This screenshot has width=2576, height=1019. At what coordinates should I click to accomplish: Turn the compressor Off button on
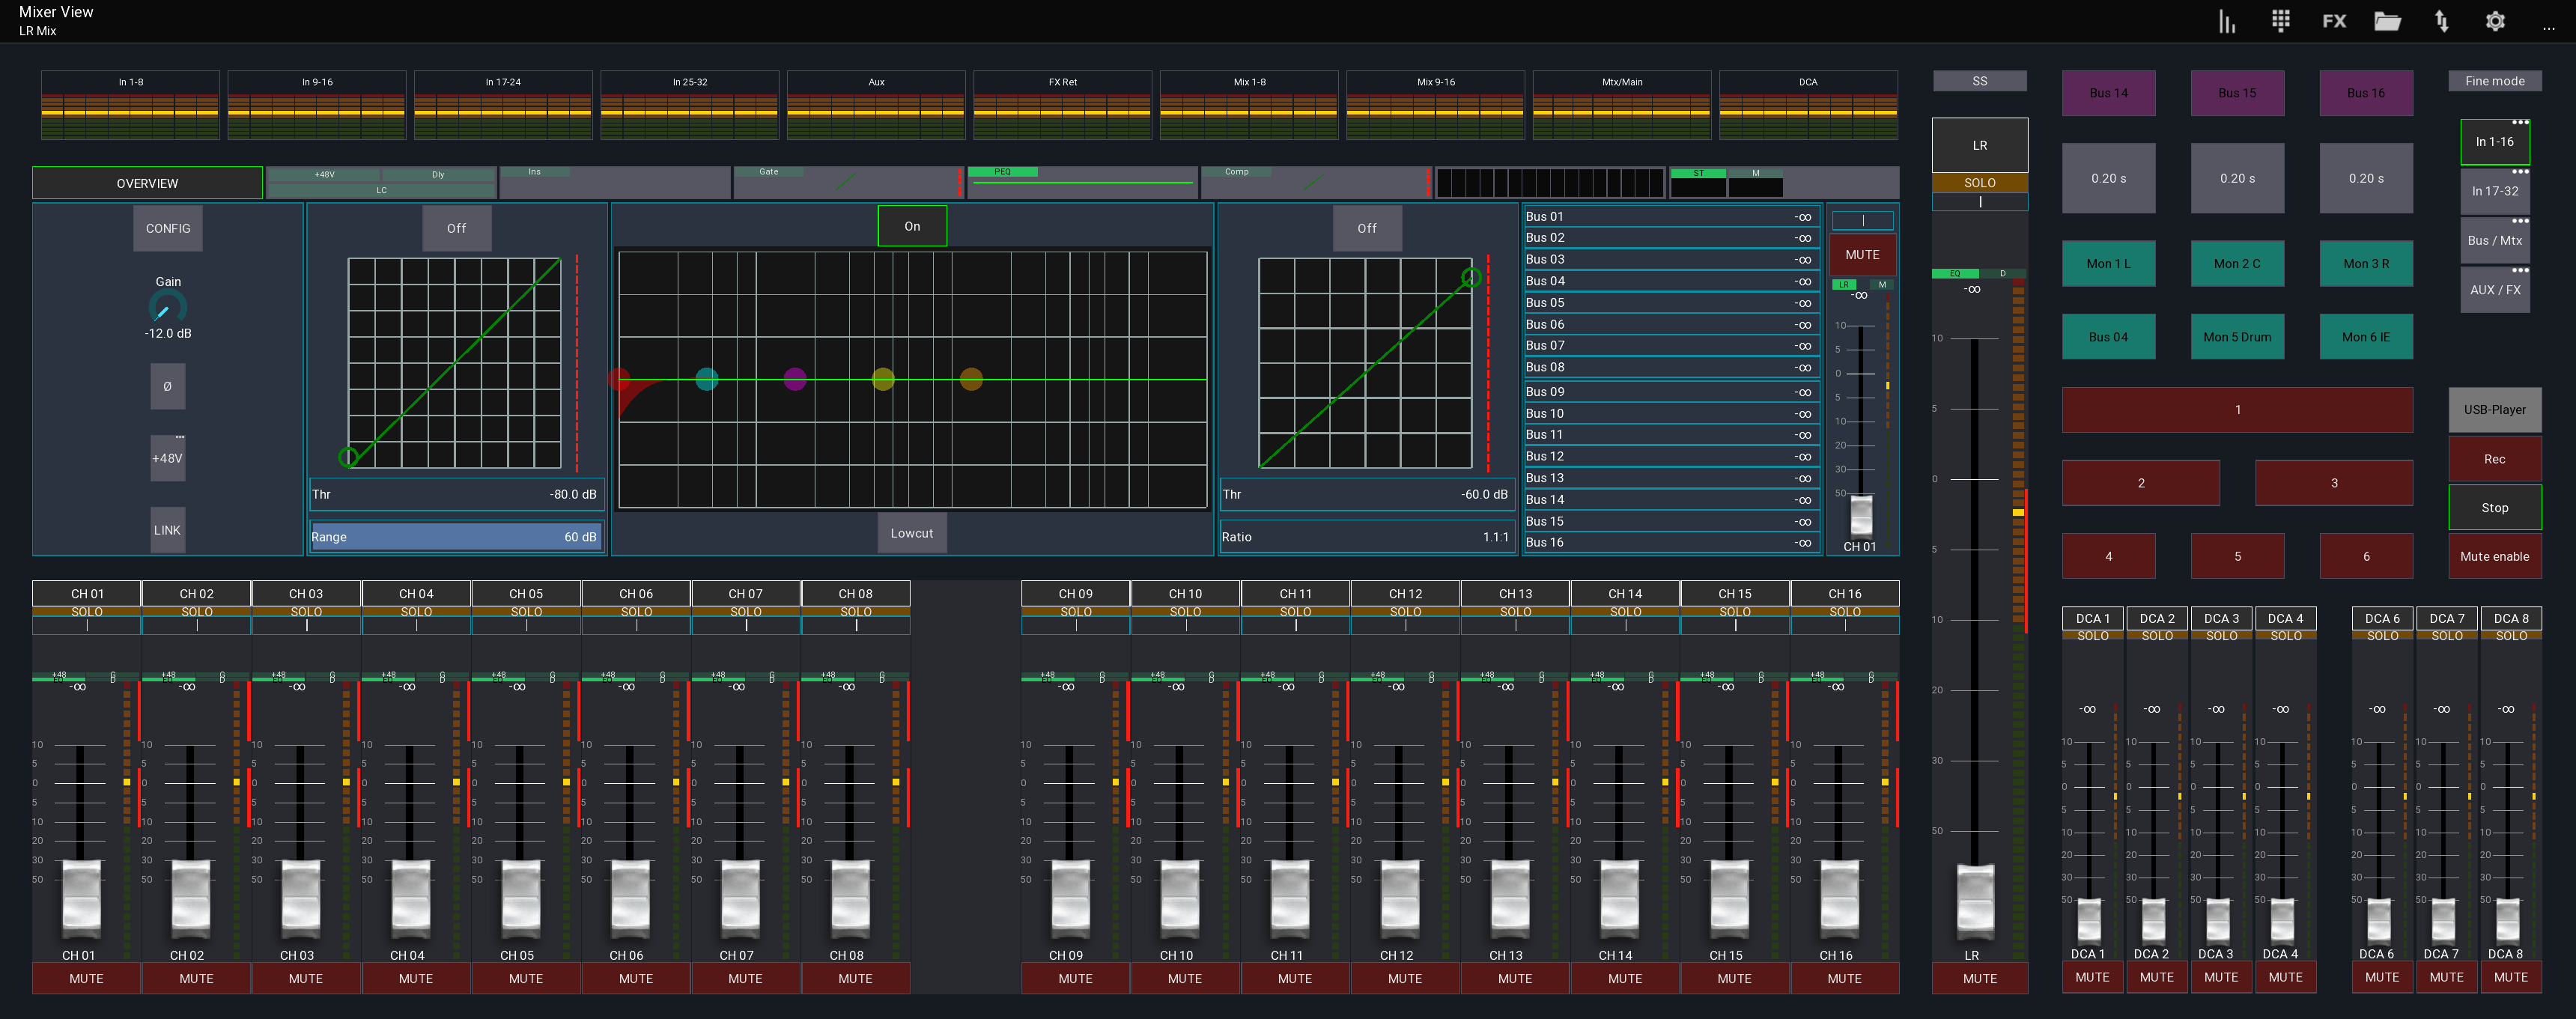(x=1367, y=228)
